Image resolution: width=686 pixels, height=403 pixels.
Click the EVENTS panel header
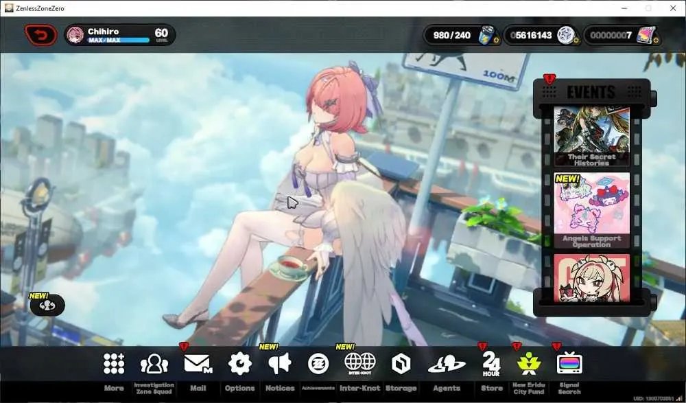[x=591, y=92]
